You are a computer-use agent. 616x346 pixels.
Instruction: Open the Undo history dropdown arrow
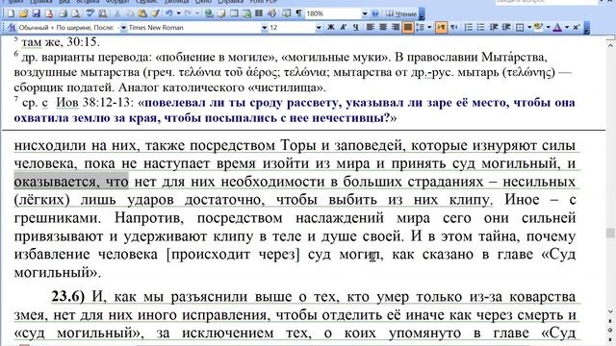pos(178,13)
